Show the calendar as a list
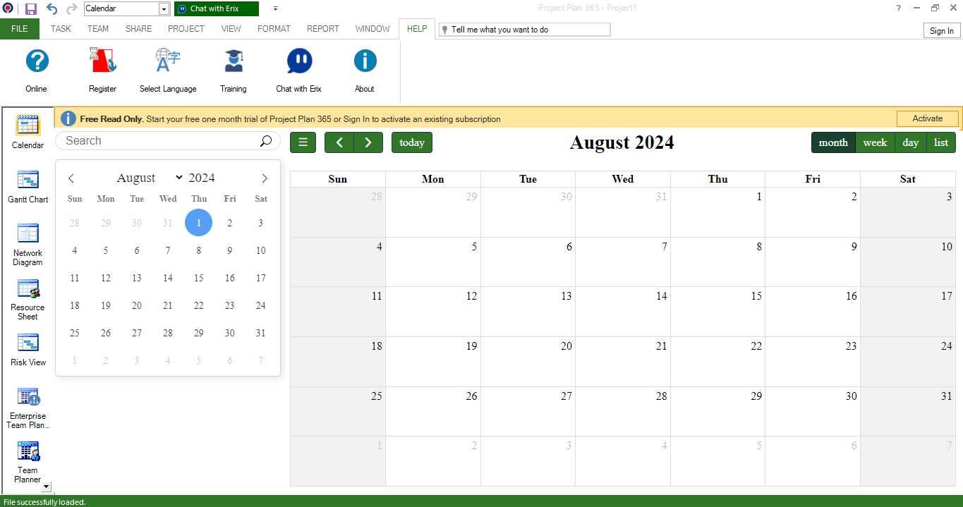Viewport: 963px width, 507px height. coord(941,142)
